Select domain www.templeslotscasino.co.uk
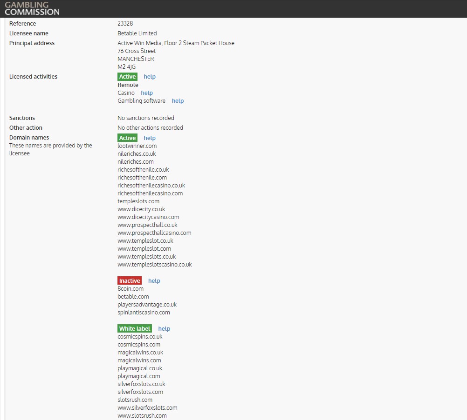 (x=155, y=265)
